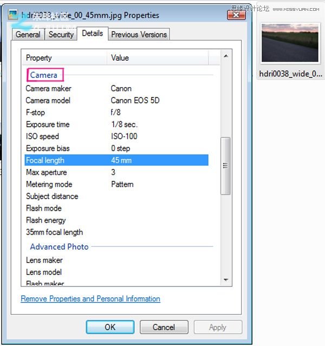Select the hdri0038_wide image thumbnail

coord(290,43)
